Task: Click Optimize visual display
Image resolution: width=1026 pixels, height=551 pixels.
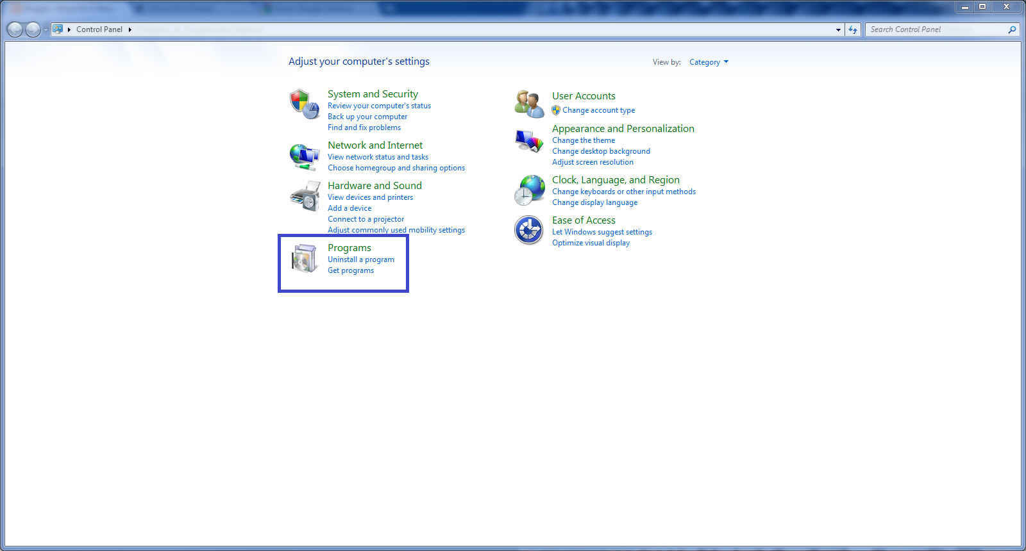Action: click(591, 243)
